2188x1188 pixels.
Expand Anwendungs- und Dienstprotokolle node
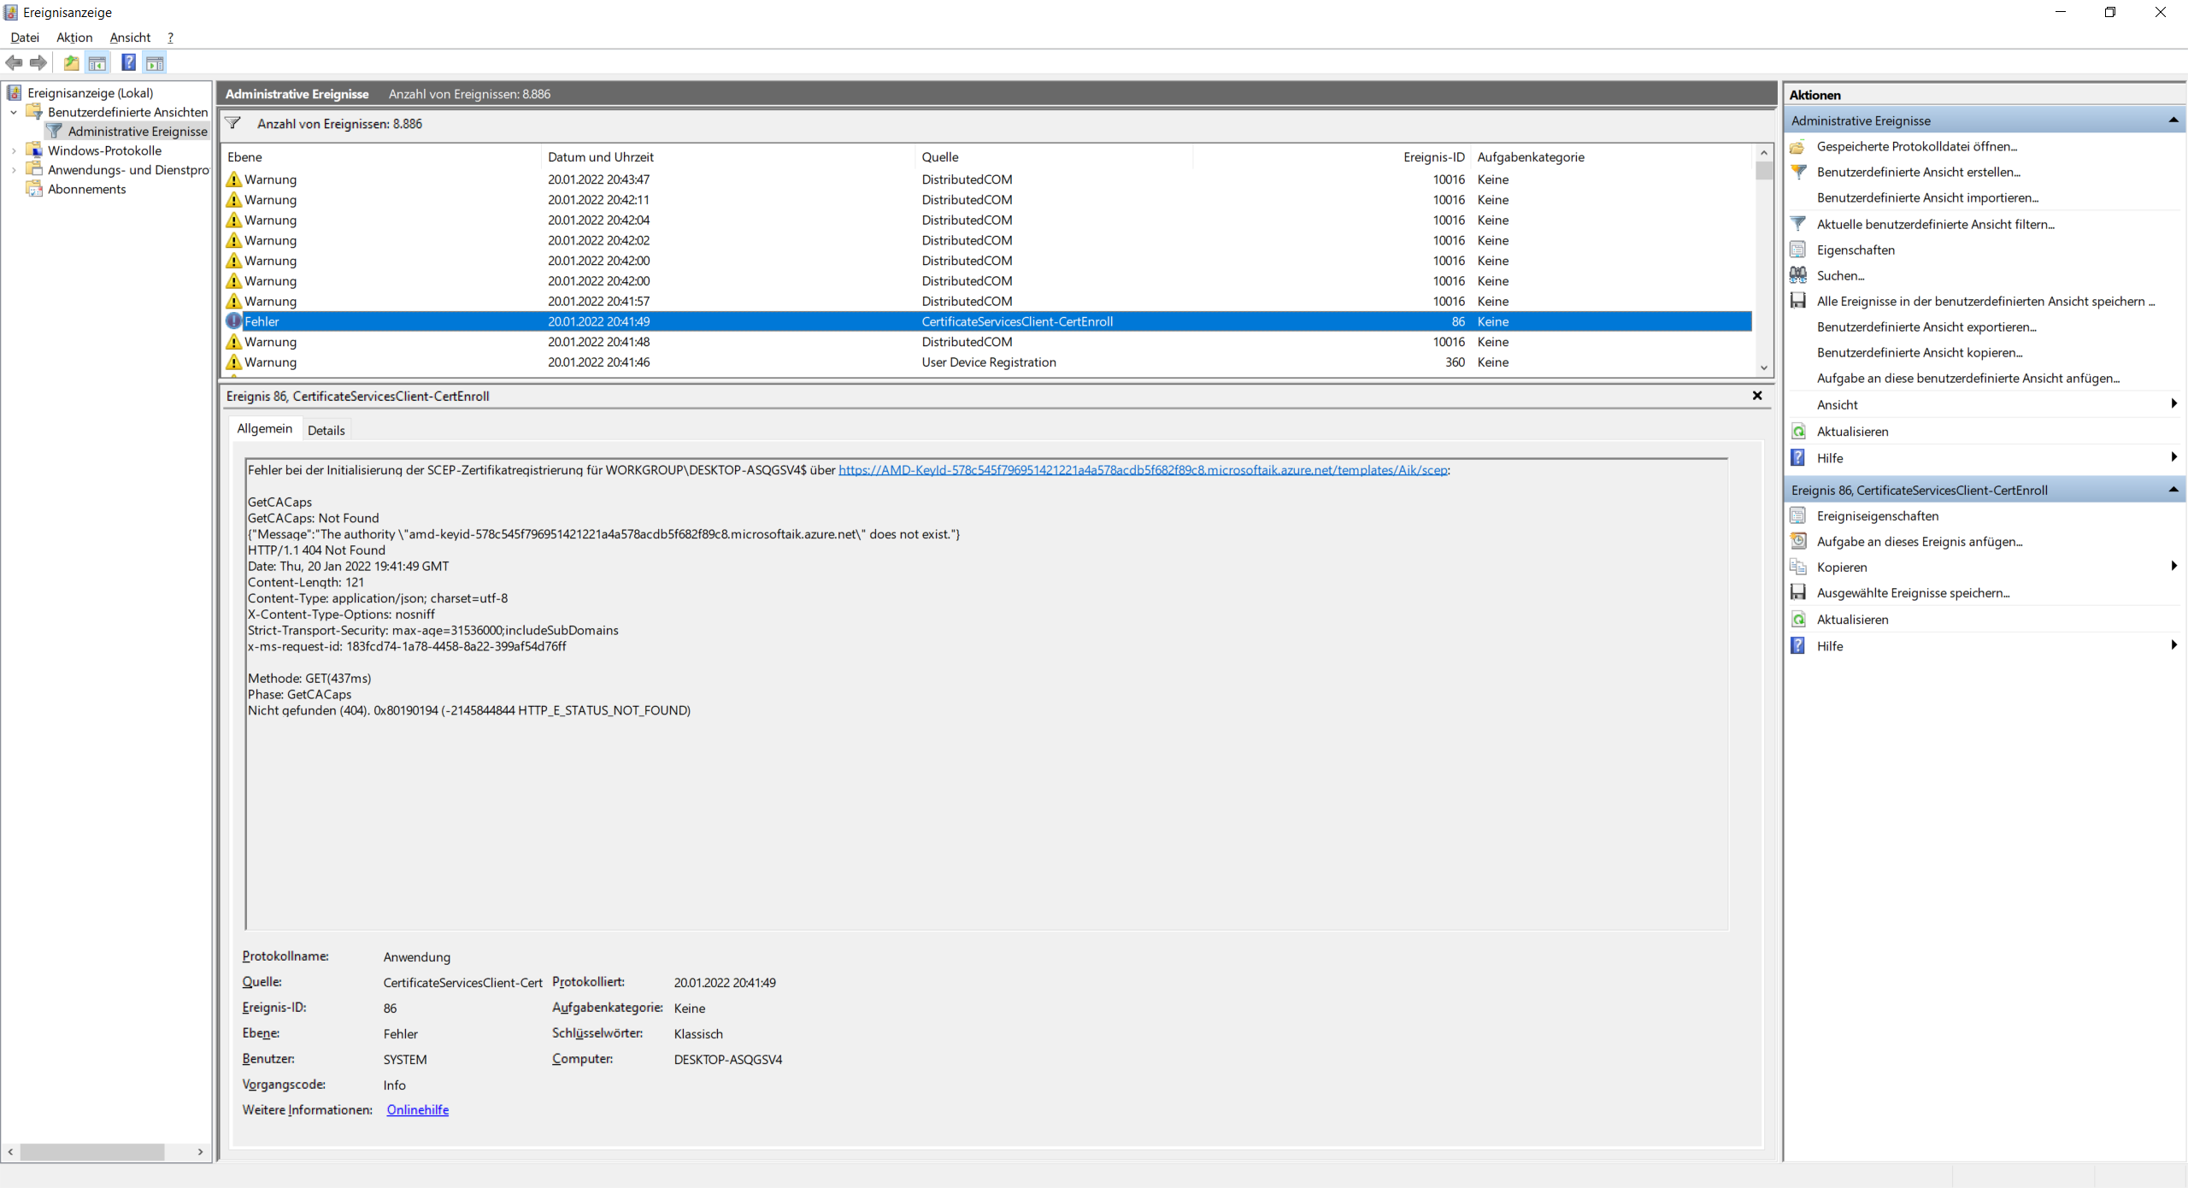coord(14,170)
